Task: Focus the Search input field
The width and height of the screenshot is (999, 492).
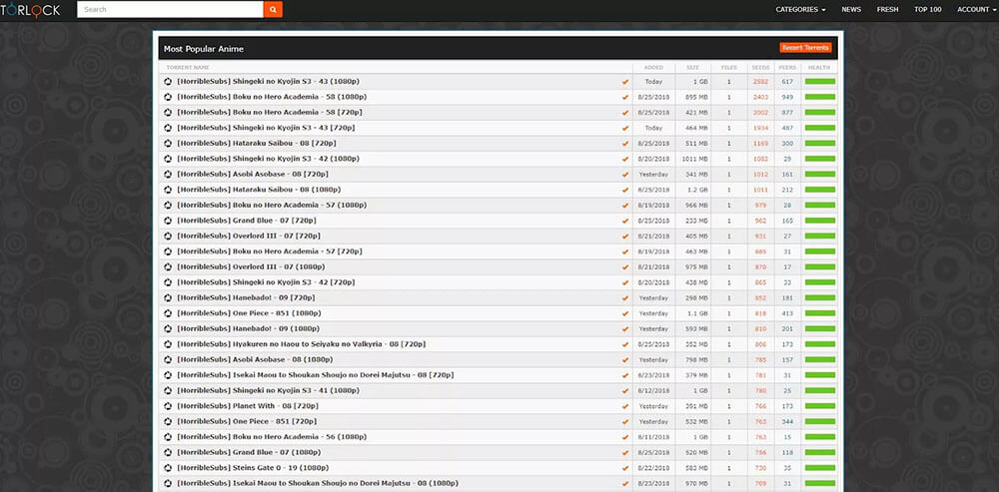Action: 170,10
